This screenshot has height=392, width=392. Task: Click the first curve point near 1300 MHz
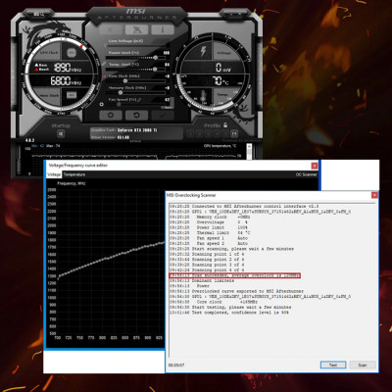point(59,278)
